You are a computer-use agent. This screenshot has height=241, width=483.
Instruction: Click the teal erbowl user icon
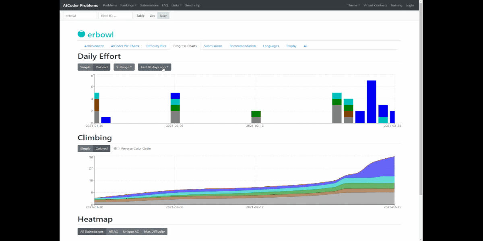click(x=81, y=34)
